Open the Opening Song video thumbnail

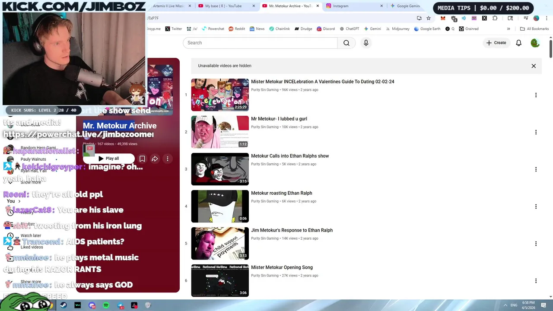[220, 280]
